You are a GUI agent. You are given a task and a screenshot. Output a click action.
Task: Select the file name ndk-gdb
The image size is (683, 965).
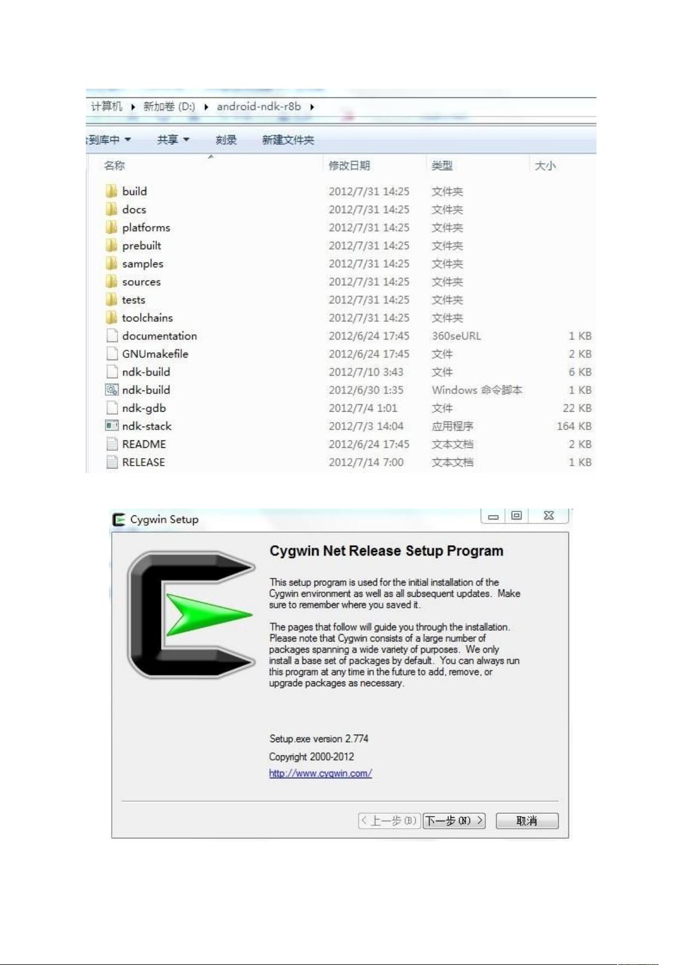tap(144, 408)
